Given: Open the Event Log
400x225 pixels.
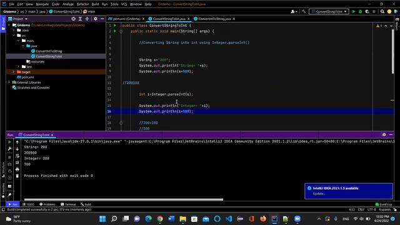Looking at the screenshot, I should [383, 204].
